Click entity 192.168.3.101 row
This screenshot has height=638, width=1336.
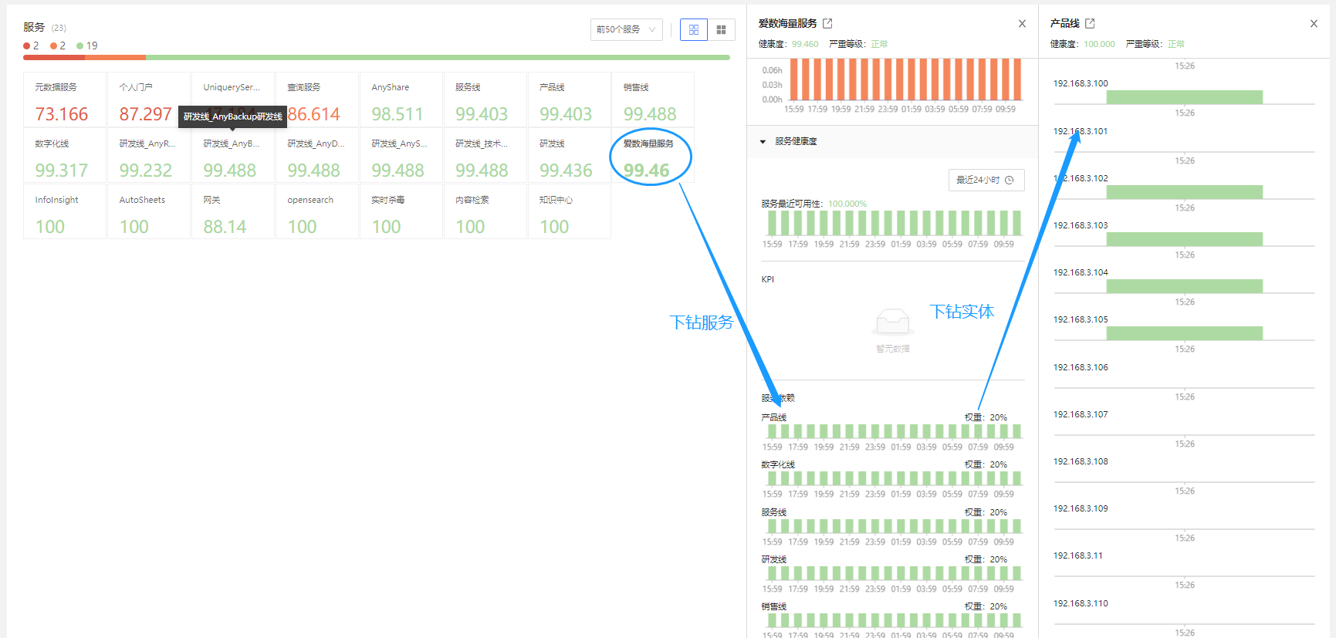click(1081, 131)
